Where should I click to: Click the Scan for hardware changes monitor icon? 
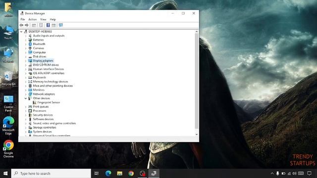(61, 25)
